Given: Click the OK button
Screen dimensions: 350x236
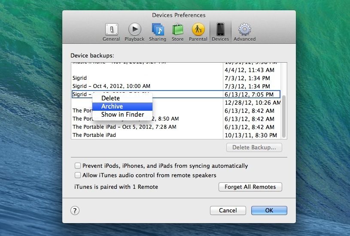Looking at the screenshot, I should 269,211.
